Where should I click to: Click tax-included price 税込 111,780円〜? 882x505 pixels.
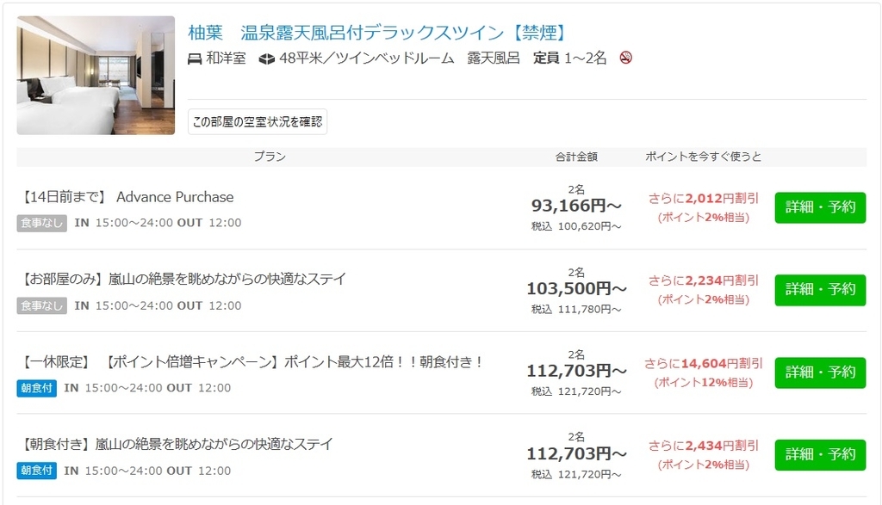click(576, 309)
